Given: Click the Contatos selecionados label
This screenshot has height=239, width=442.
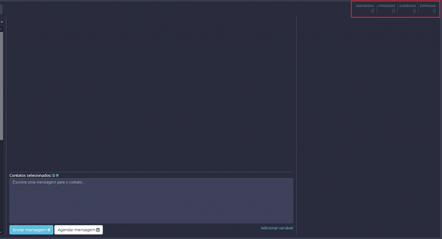Looking at the screenshot, I should 31,176.
